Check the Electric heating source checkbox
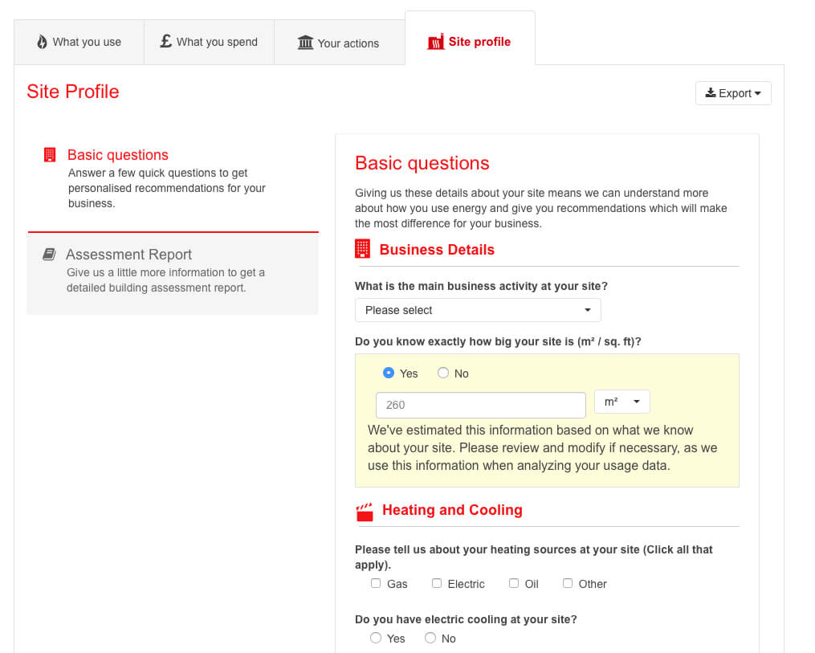This screenshot has width=815, height=653. (x=437, y=583)
